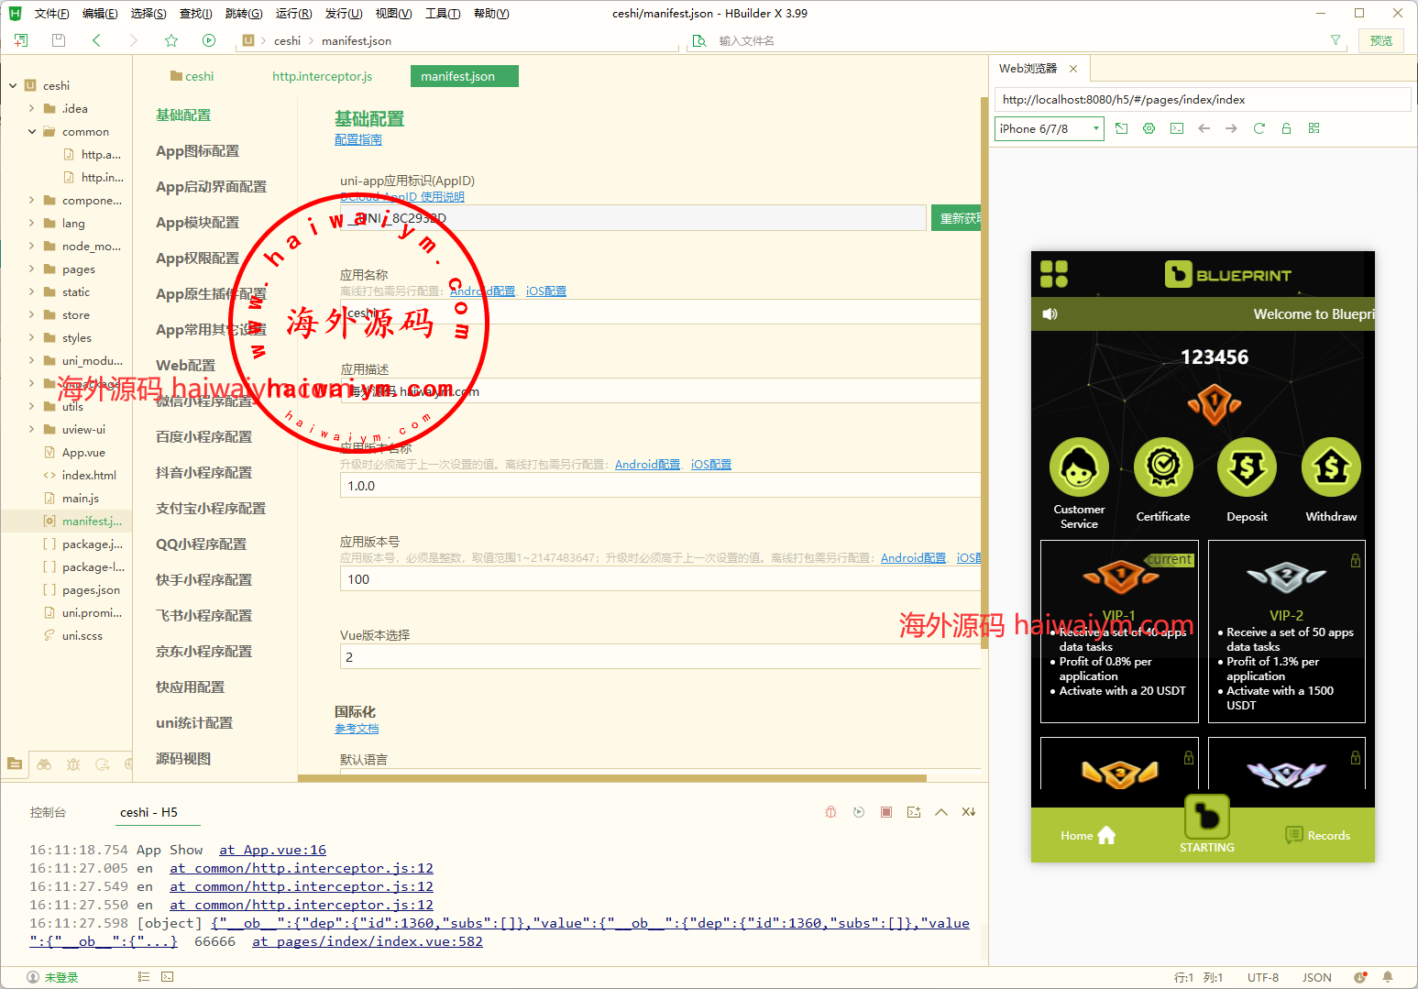Toggle the speaker icon in app preview
1418x989 pixels.
coord(1050,314)
